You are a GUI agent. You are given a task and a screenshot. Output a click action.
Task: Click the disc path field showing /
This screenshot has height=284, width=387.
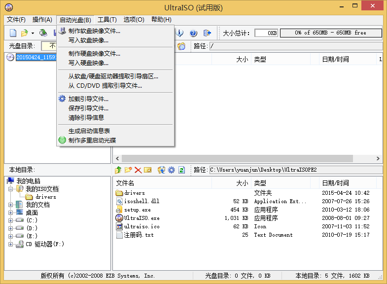coord(296,46)
